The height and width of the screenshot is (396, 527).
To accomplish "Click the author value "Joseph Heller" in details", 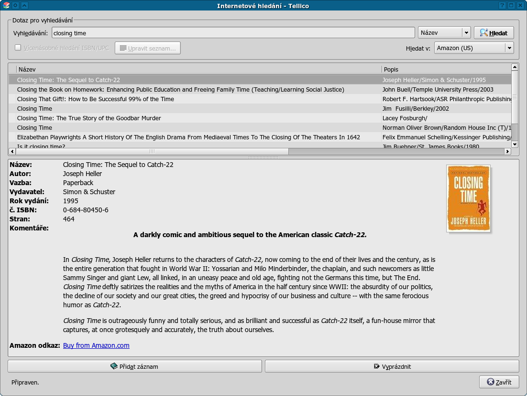I will point(82,174).
